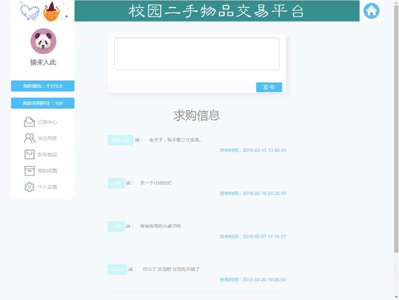Select the 关注列表 people icon
This screenshot has height=300, width=399.
pos(29,138)
